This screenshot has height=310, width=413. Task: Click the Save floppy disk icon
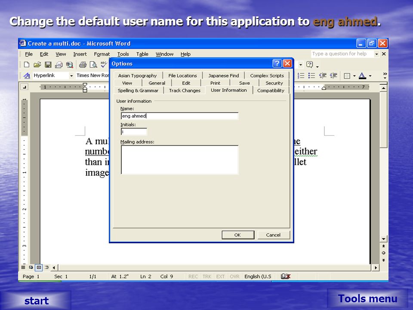click(48, 65)
